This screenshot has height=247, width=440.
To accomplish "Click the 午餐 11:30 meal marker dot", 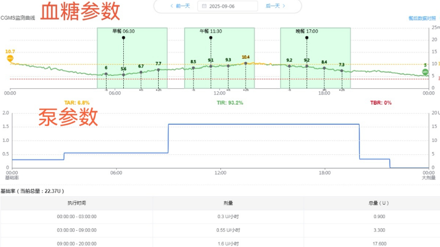I will [x=211, y=37].
